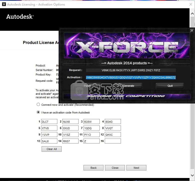Click the vertical scrollbar track

pyautogui.click(x=192, y=137)
